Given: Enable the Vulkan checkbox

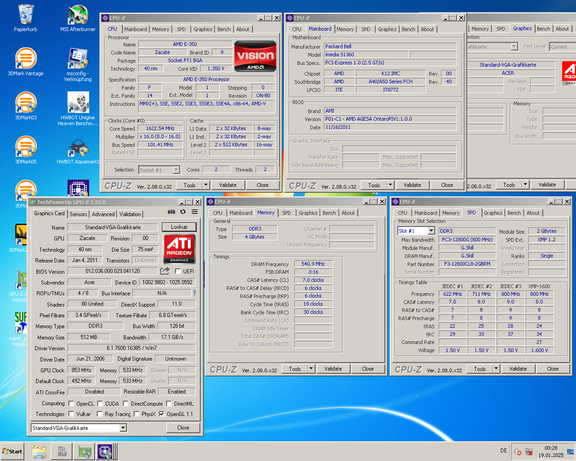Looking at the screenshot, I should coord(71,414).
